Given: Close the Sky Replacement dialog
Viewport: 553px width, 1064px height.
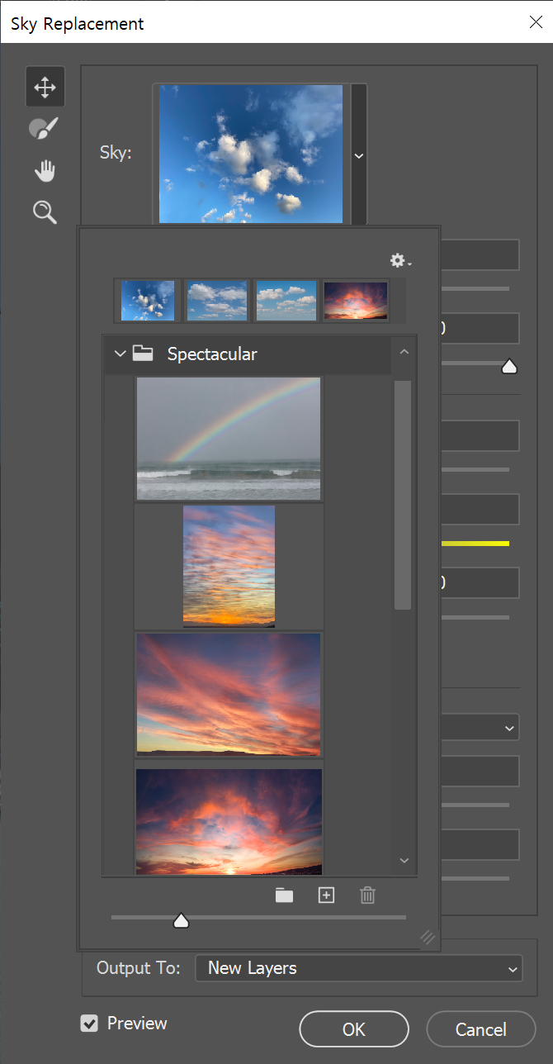Looking at the screenshot, I should pos(536,22).
